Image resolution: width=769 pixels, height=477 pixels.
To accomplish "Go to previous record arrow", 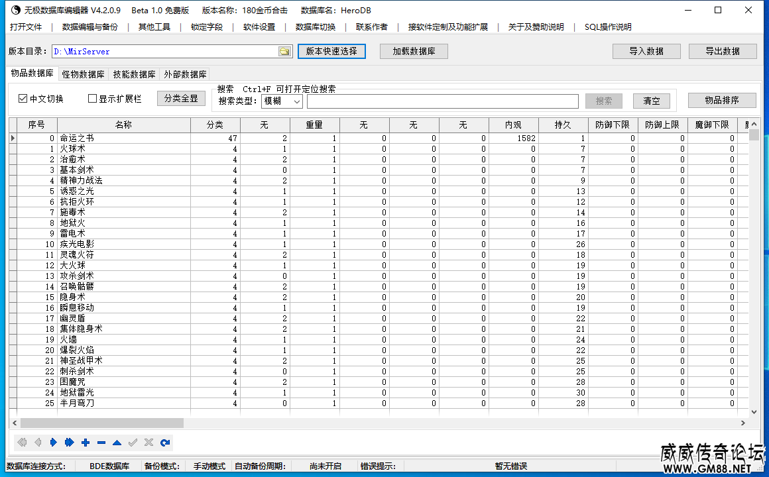I will click(38, 443).
